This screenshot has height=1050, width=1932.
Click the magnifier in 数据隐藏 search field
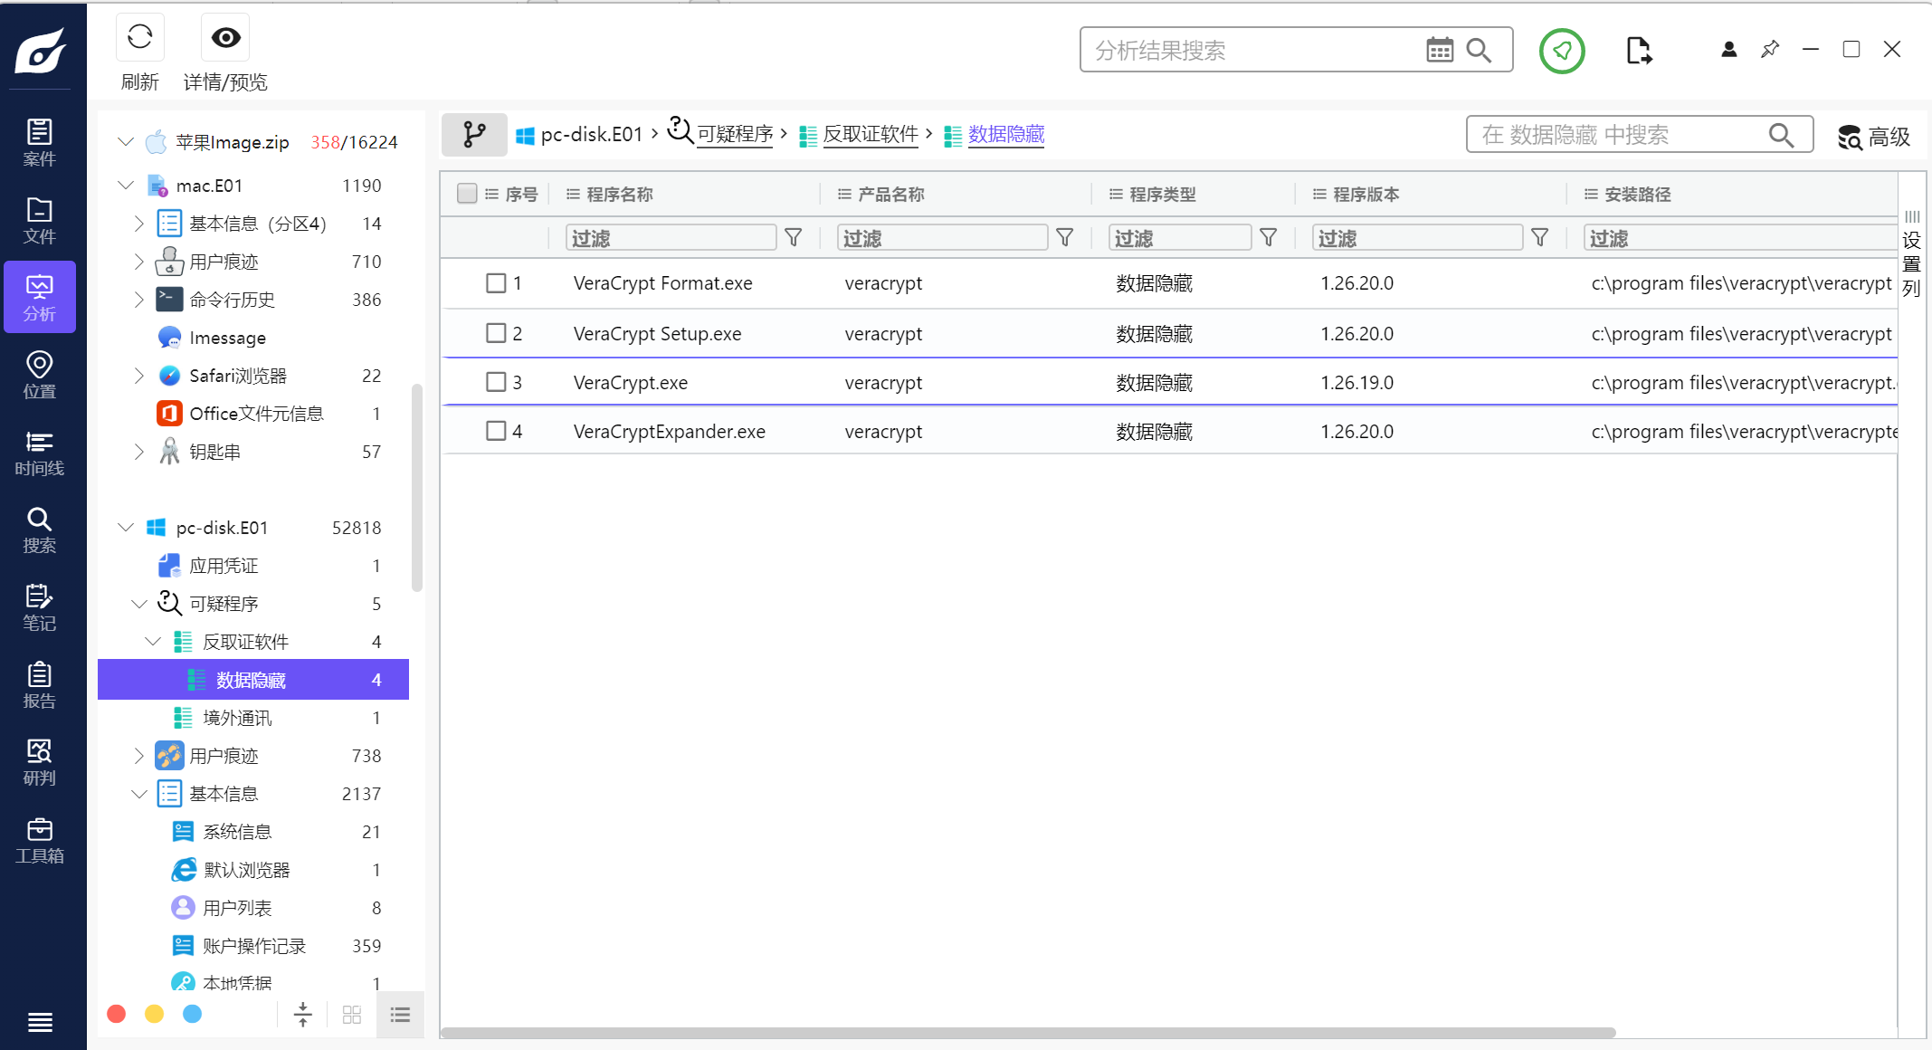(1781, 135)
